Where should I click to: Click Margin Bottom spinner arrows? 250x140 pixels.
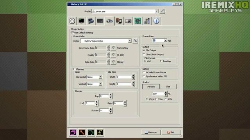pyautogui.click(x=111, y=110)
